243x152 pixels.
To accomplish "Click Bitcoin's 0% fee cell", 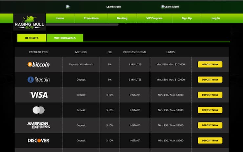I will coord(110,64).
